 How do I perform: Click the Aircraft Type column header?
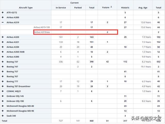click(26, 8)
